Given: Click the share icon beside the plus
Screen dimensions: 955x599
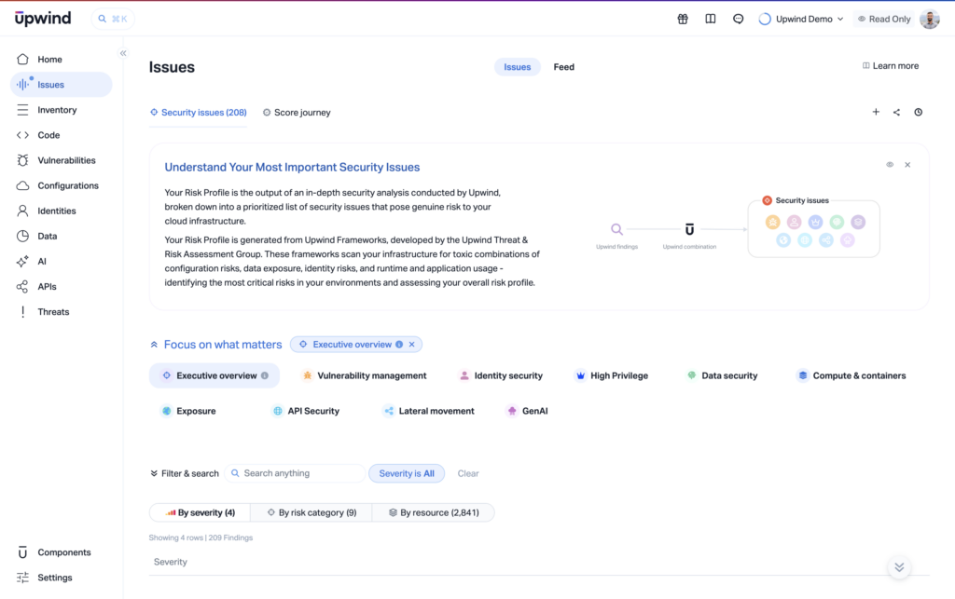Looking at the screenshot, I should coord(896,113).
